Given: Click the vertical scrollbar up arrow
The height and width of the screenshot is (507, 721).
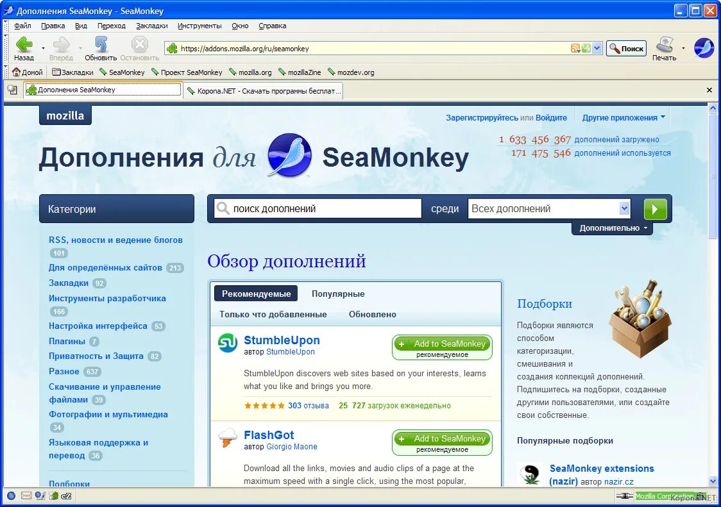Looking at the screenshot, I should 713,108.
